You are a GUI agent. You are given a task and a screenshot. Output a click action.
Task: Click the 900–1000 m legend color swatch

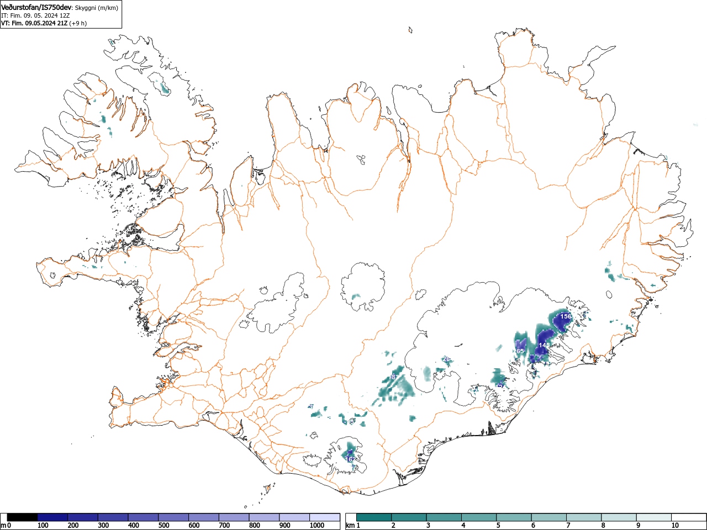tap(294, 517)
